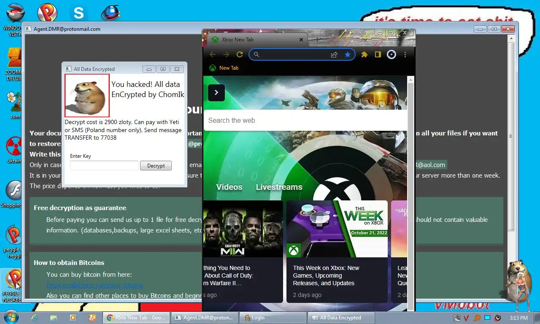The width and height of the screenshot is (540, 324).
Task: Switch to Xbox New Tab Chrome taskbar button
Action: point(137,318)
